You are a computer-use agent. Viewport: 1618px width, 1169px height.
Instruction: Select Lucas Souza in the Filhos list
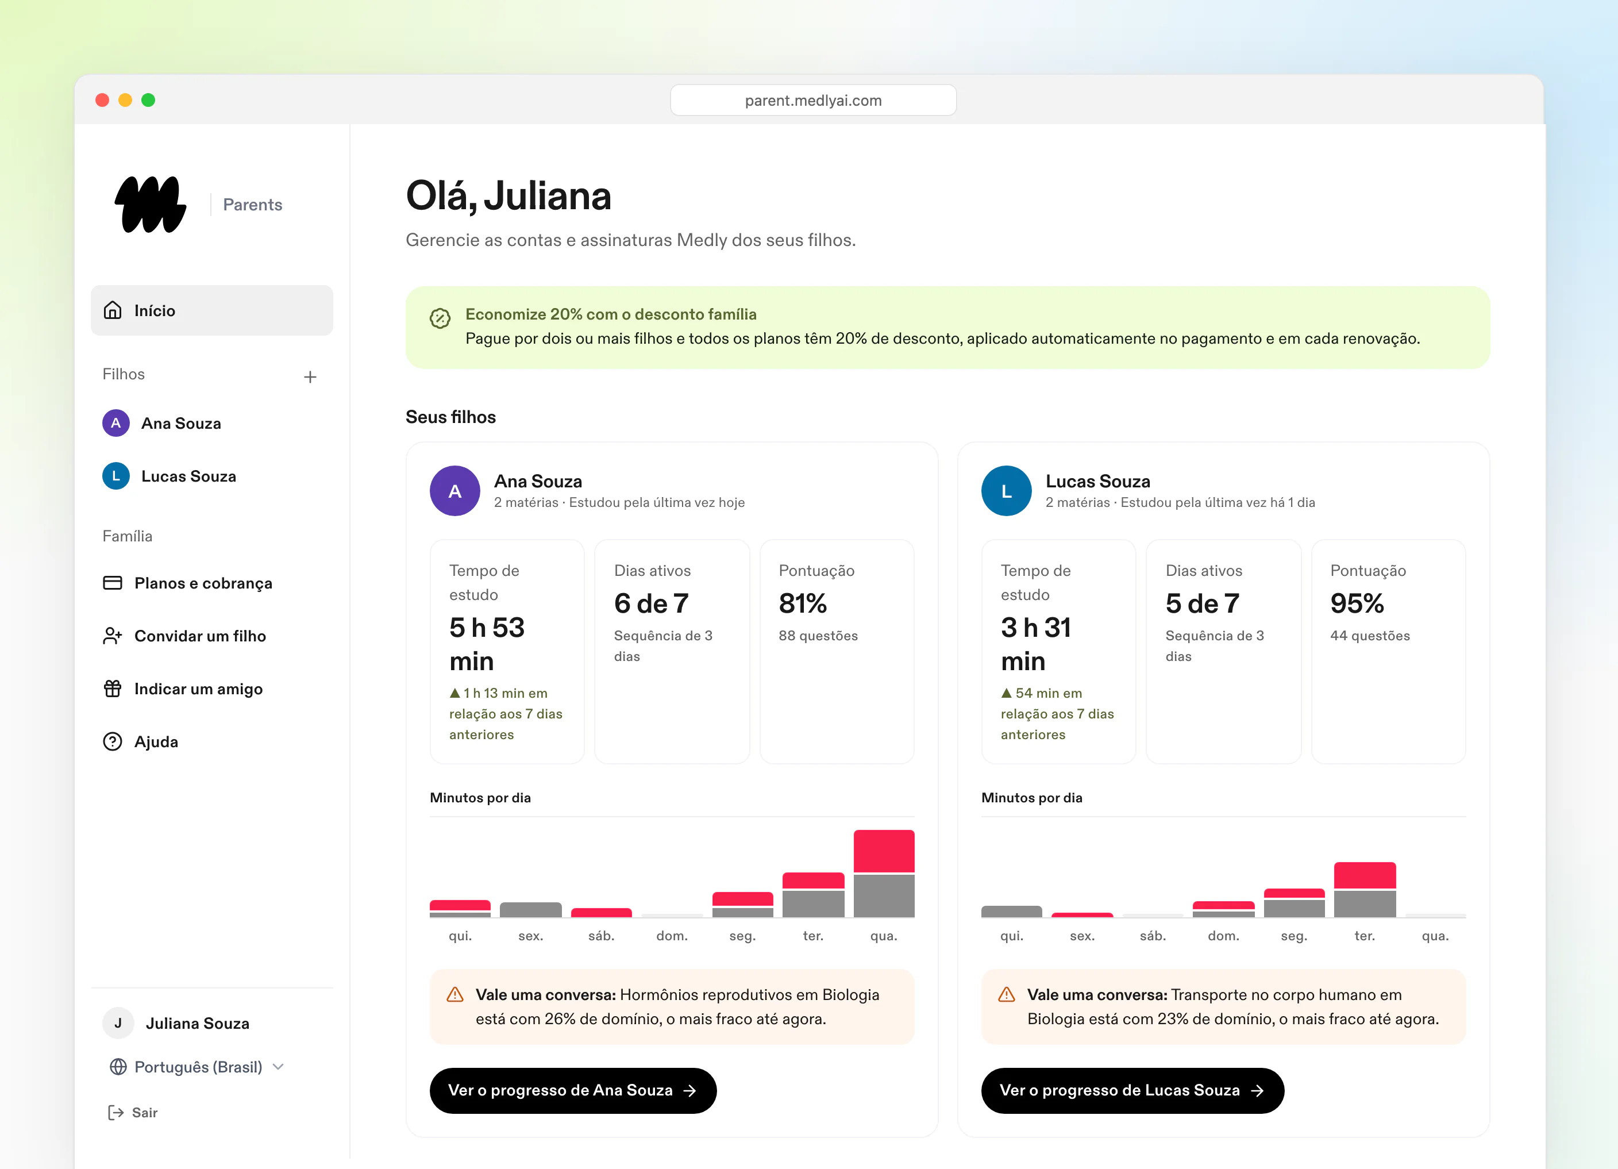(x=212, y=476)
